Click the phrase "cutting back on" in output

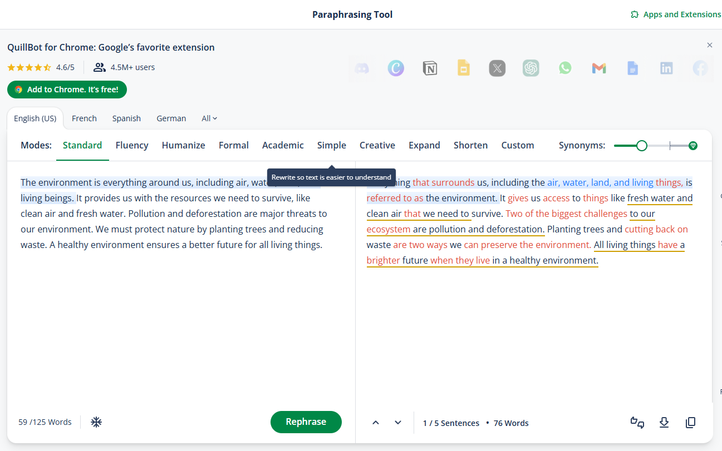(656, 229)
